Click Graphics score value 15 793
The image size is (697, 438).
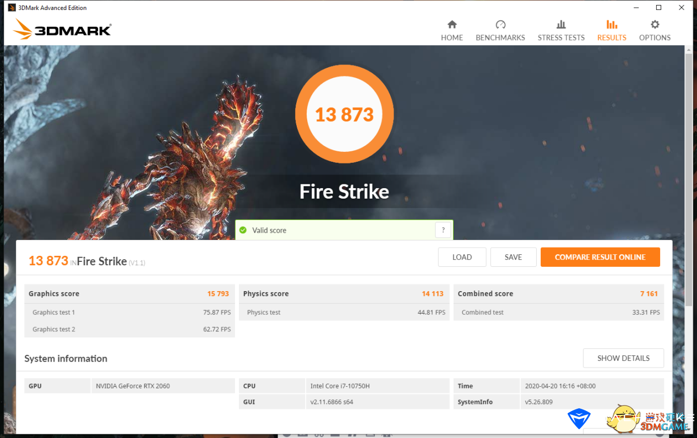218,294
